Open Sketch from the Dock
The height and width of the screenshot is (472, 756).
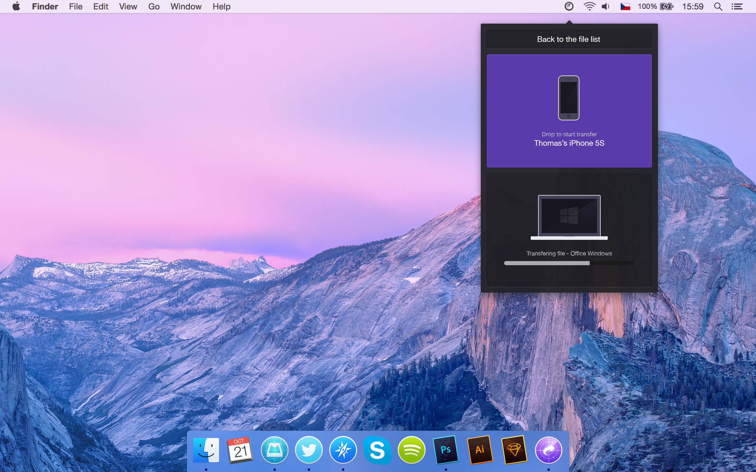[x=514, y=450]
